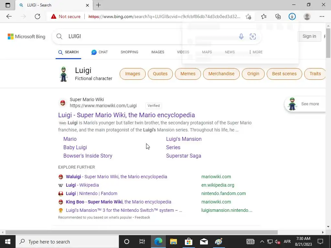Open the tab actions menu icon
Viewport: 331px width, 248px height.
point(8,5)
